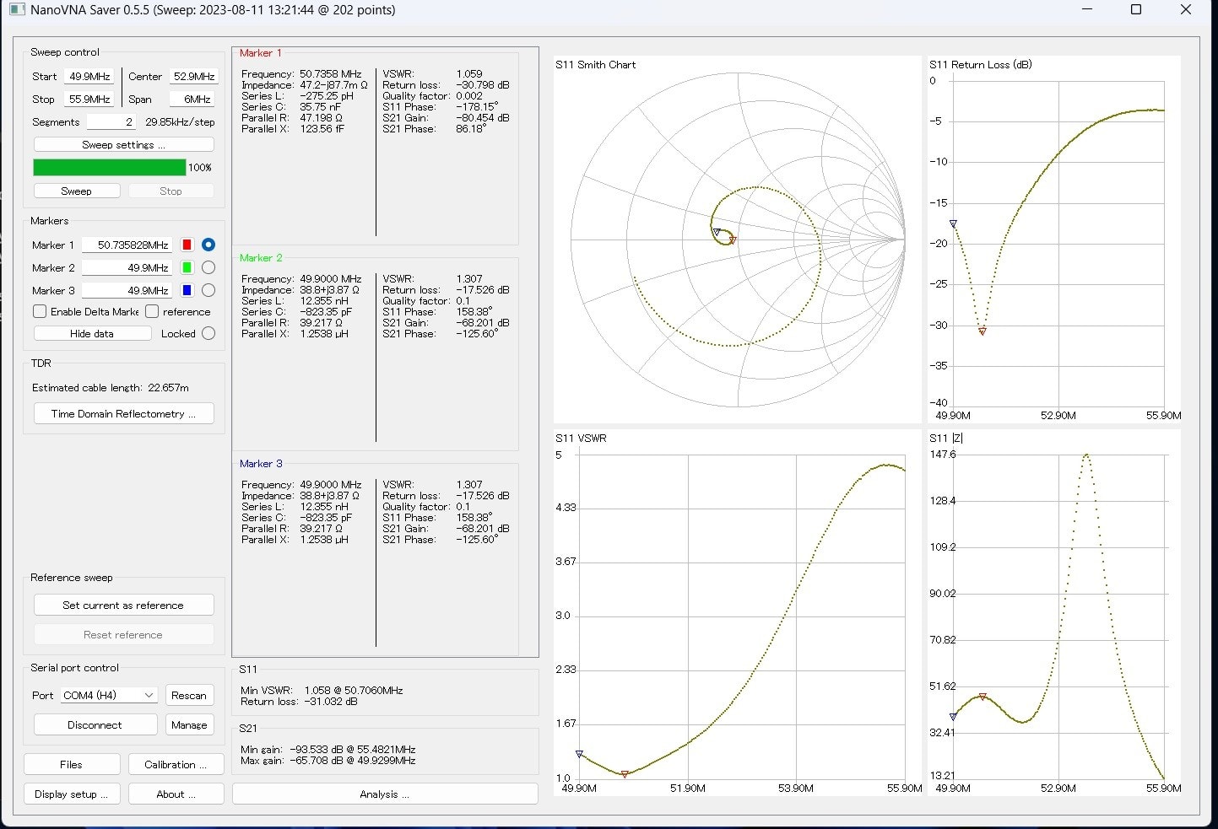Open the Manage device button
This screenshot has width=1218, height=829.
(189, 725)
